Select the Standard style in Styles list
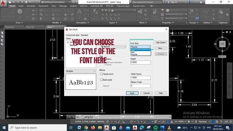The width and height of the screenshot is (233, 131). (73, 45)
